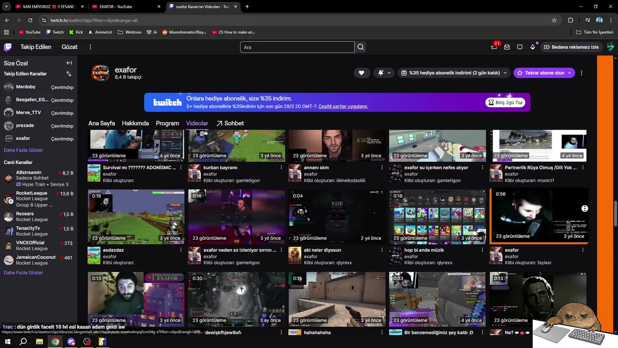Open the Whispers chat bubble icon

[520, 47]
